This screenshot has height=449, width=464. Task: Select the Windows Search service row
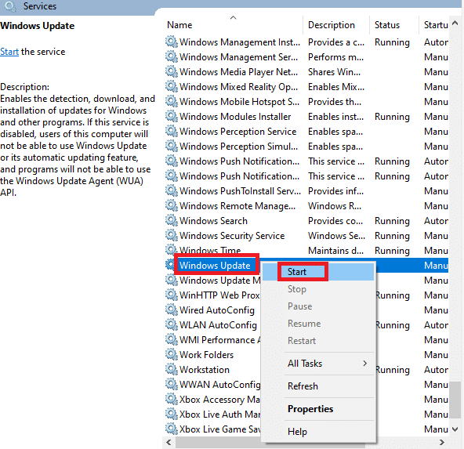coord(306,221)
